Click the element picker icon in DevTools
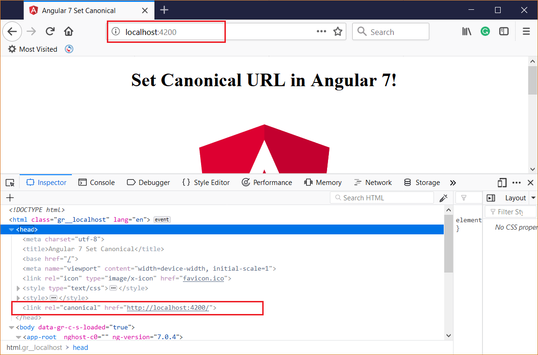This screenshot has height=355, width=538. (x=10, y=183)
